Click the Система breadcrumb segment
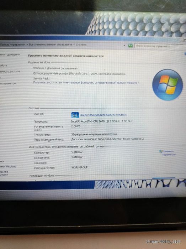Screen dimensions: 186x249 pos(81,45)
